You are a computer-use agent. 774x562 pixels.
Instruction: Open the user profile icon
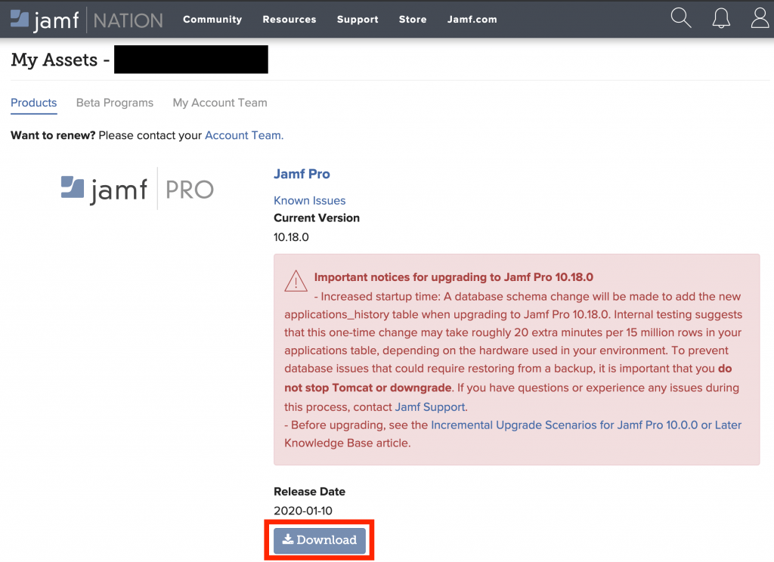pyautogui.click(x=760, y=18)
